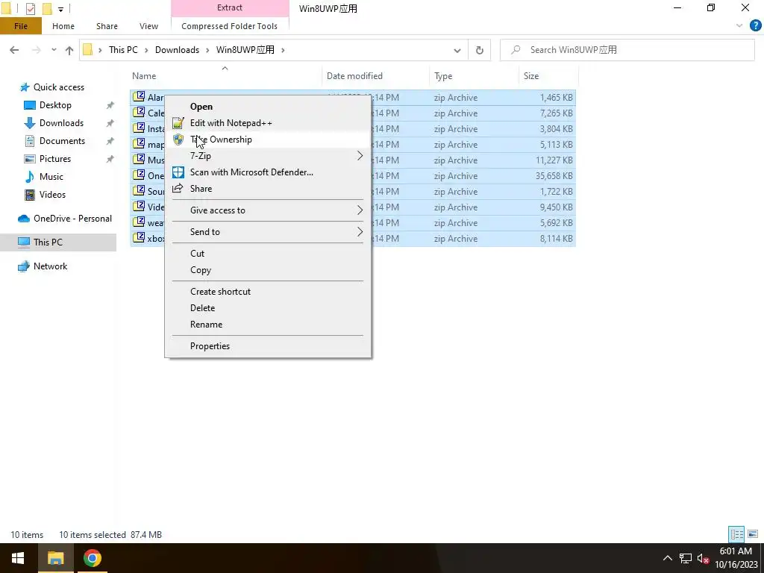Sort by the Date modified column

click(354, 76)
